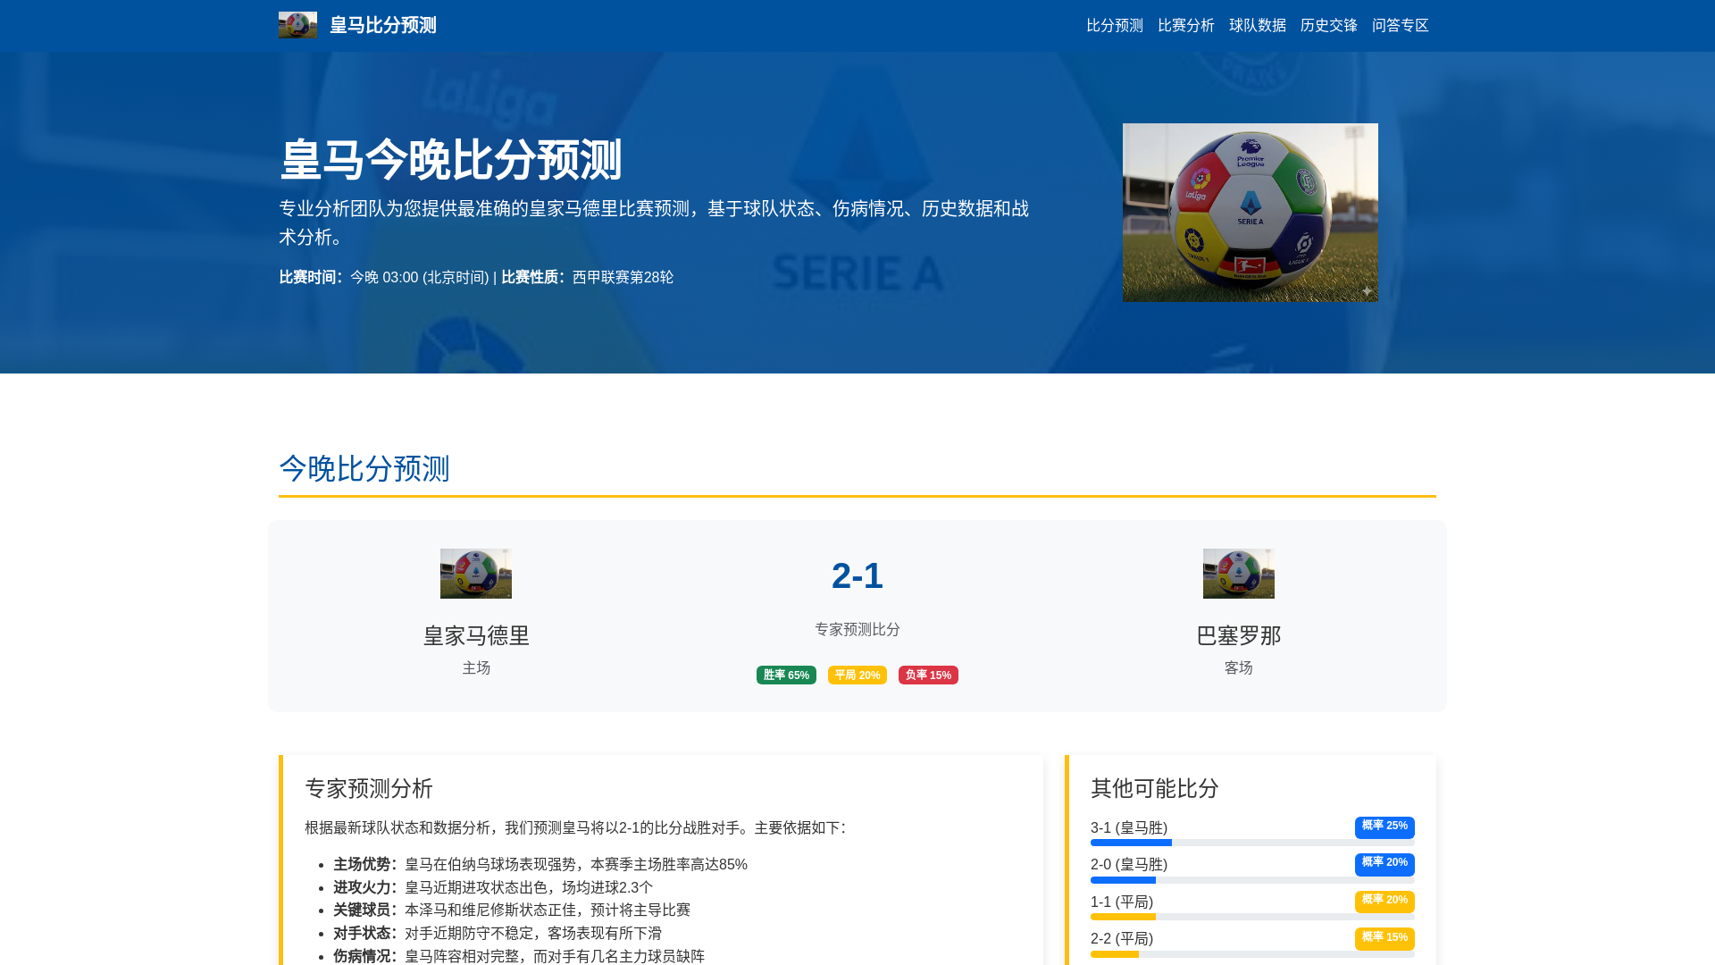Click the progress bar under 1-1 score

(1252, 917)
